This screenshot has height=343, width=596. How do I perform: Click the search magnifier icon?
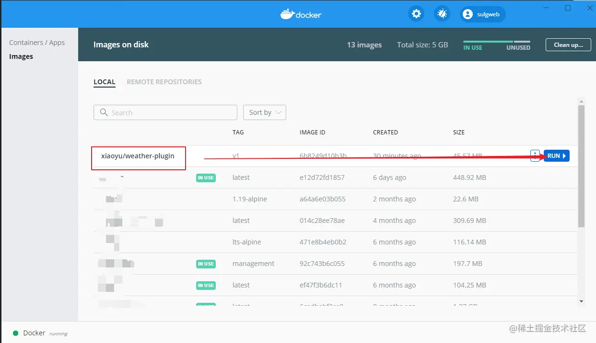pos(104,112)
